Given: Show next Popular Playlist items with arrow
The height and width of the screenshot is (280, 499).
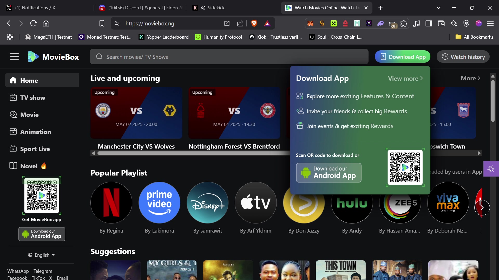Looking at the screenshot, I should [x=482, y=208].
